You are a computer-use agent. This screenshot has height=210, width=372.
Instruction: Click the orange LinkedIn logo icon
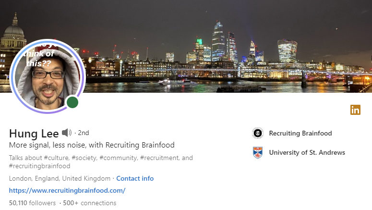(x=355, y=110)
